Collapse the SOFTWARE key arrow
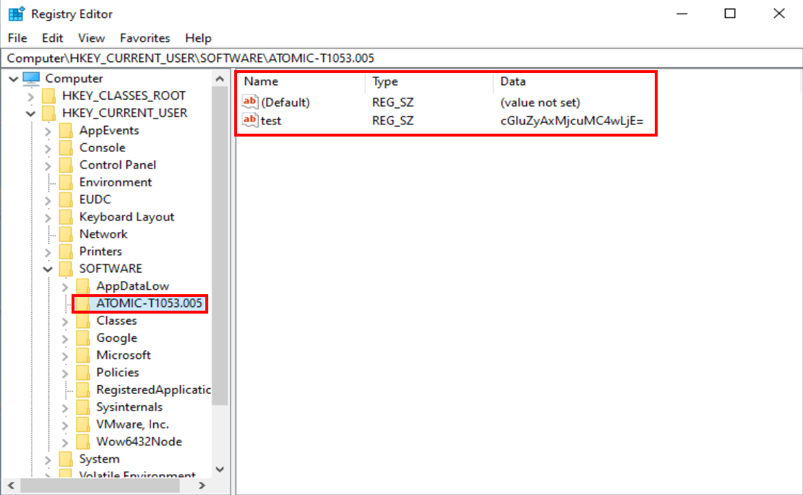Screen dimensions: 803x495 click(48, 269)
